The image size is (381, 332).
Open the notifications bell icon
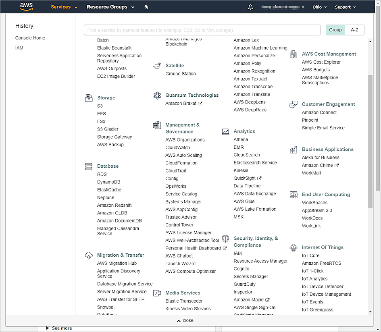coord(250,7)
